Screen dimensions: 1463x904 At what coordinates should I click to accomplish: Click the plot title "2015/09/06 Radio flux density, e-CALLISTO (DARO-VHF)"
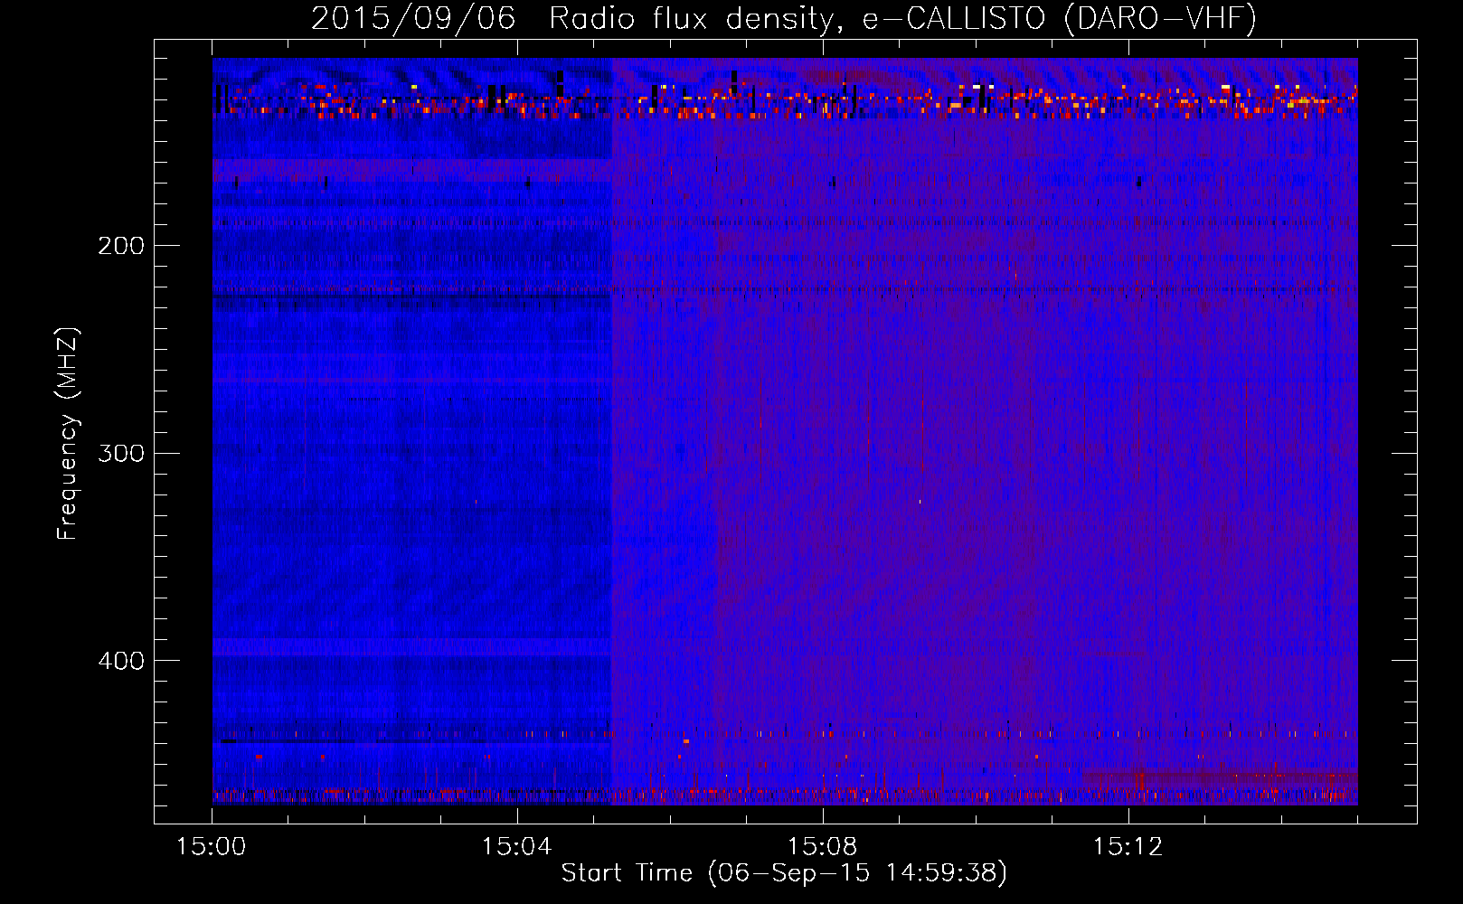coord(784,18)
